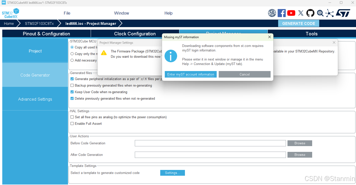Switch to the Tools tab

click(312, 34)
